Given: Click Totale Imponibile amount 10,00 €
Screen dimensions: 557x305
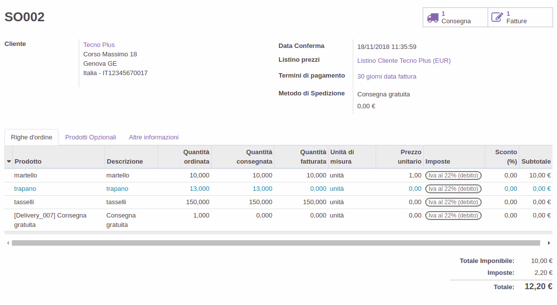Looking at the screenshot, I should click(542, 261).
